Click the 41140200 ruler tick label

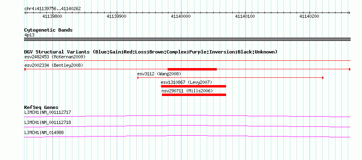(309, 16)
